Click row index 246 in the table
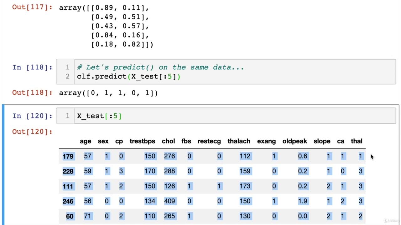 pos(68,201)
